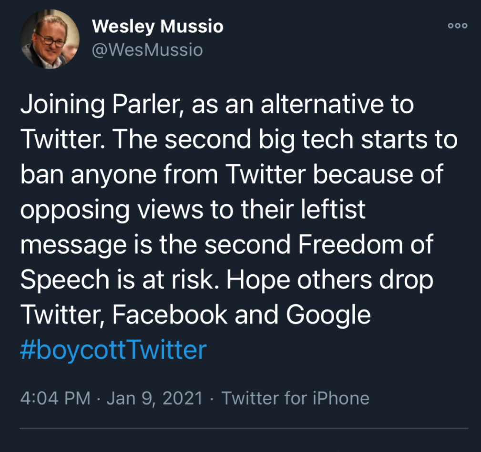Click the word leftist in the tweet

click(x=333, y=209)
